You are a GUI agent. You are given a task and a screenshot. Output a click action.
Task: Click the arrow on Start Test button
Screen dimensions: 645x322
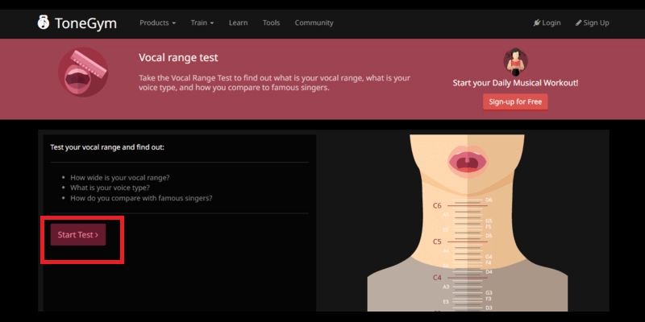click(x=97, y=235)
